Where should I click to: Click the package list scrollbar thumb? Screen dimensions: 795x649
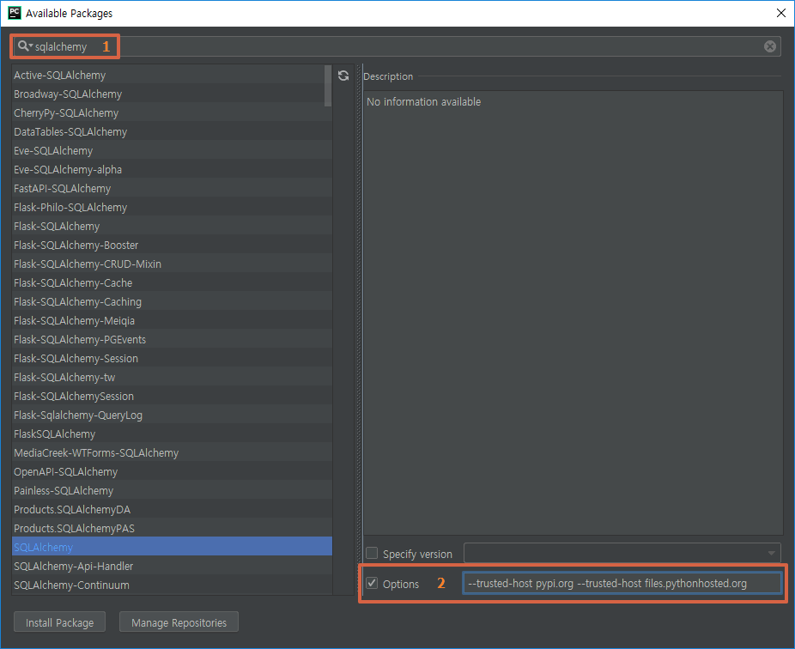pyautogui.click(x=328, y=86)
